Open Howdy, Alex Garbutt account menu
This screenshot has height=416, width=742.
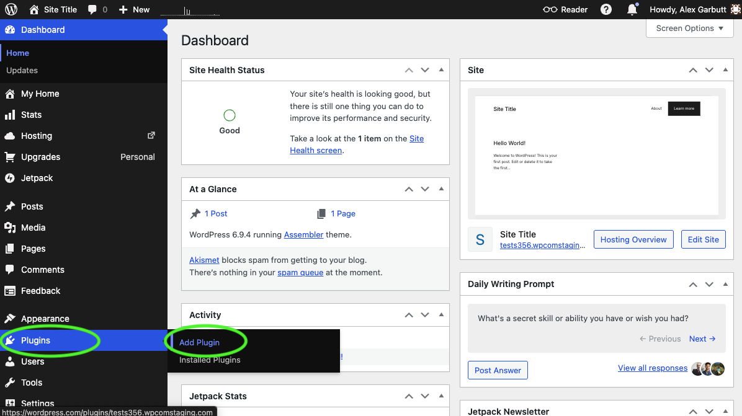click(x=694, y=9)
